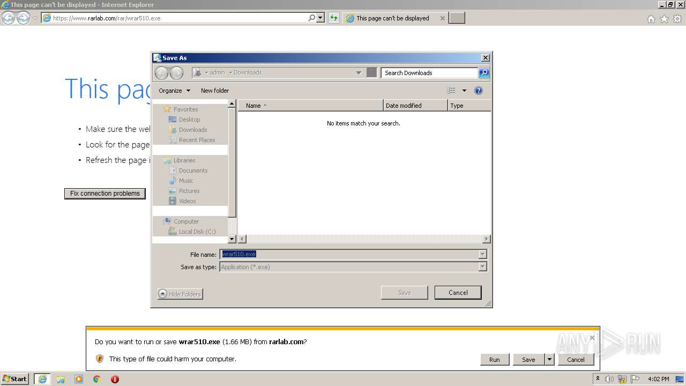The image size is (686, 386).
Task: Click the Action Center flag icon
Action: pos(635,379)
